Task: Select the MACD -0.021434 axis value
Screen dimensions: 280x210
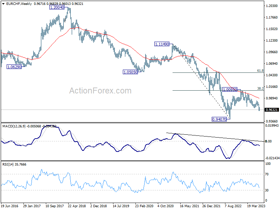Action: click(272, 158)
